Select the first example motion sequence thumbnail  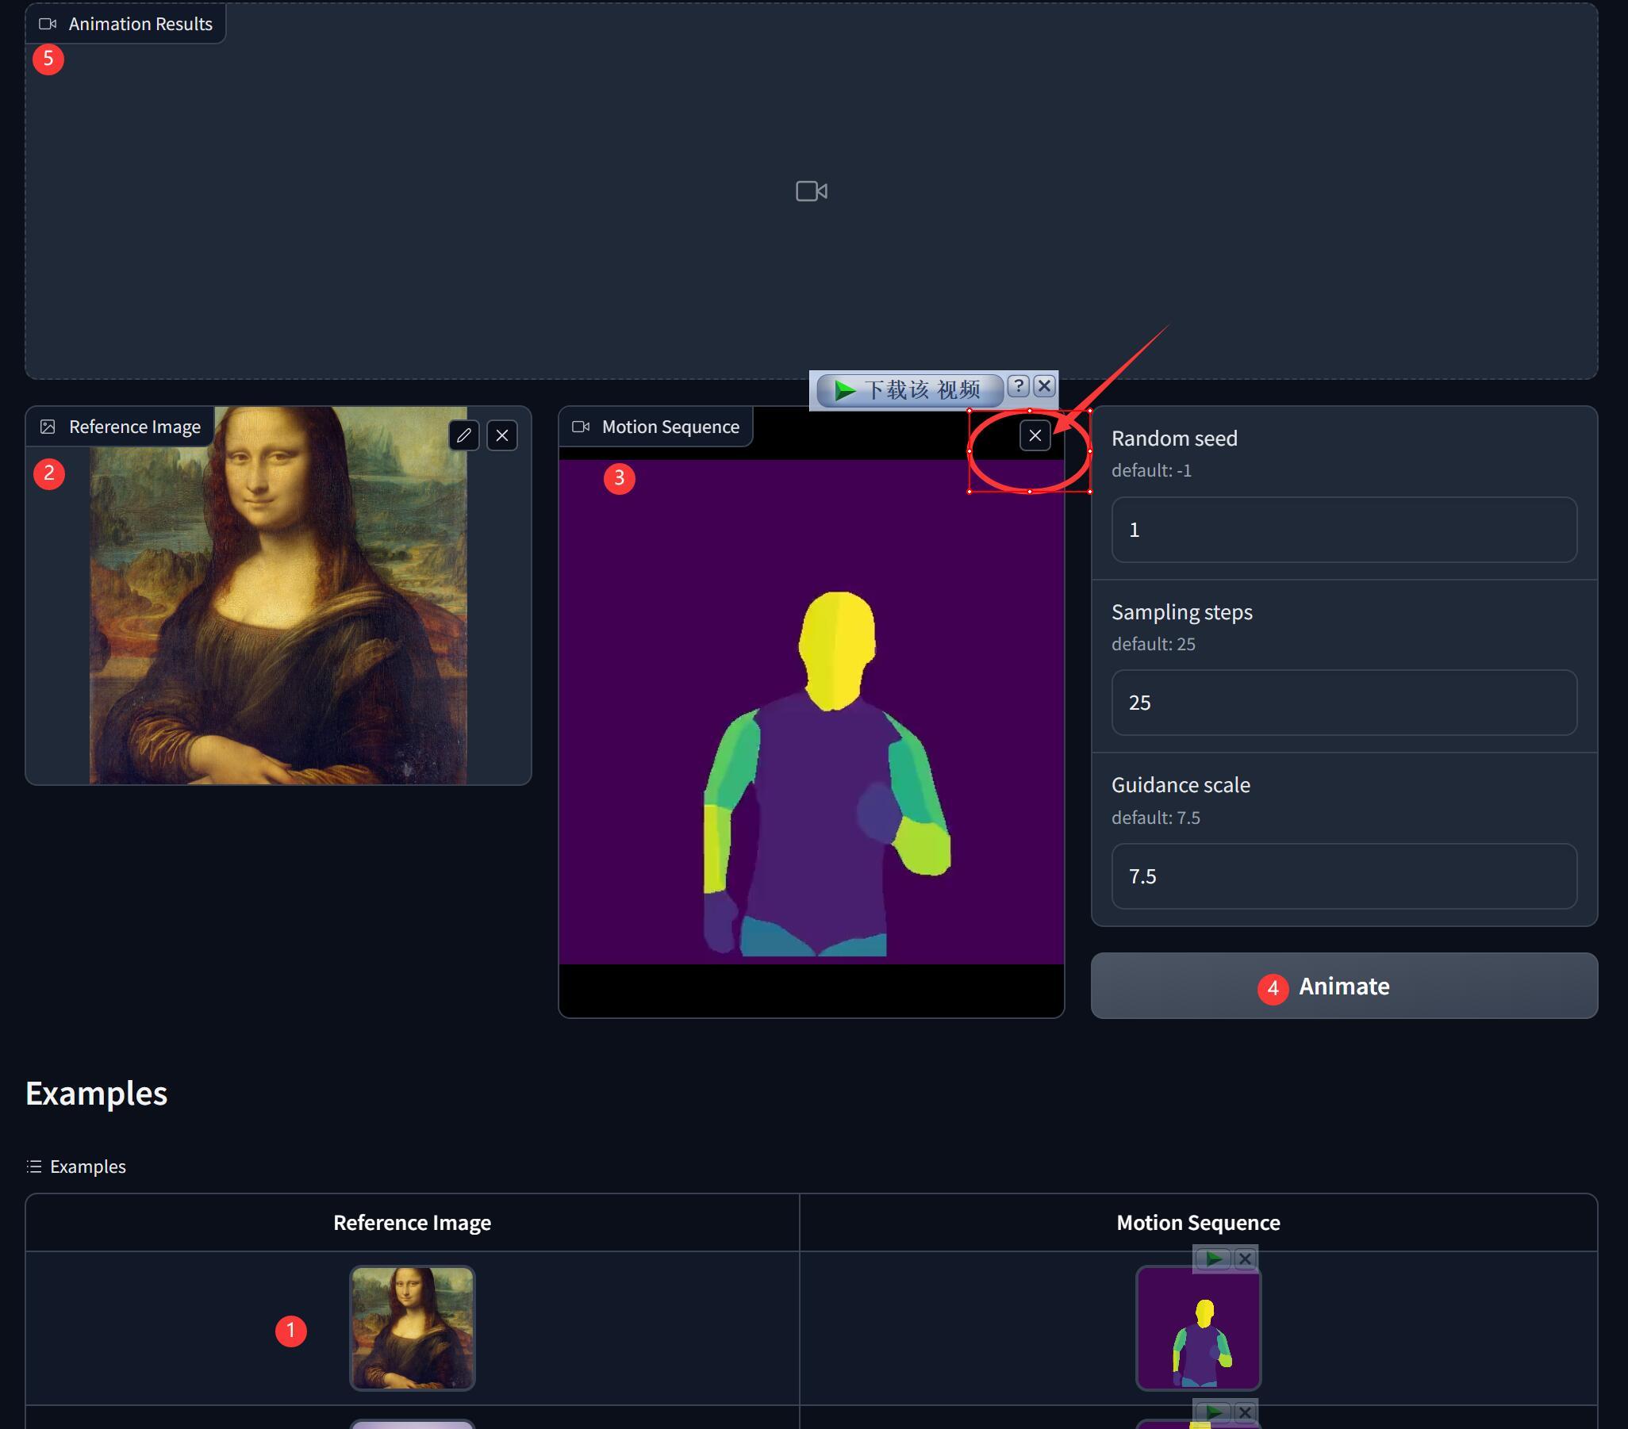[x=1198, y=1328]
